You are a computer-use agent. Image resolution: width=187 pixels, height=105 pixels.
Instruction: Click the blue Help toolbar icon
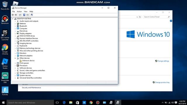24,15
